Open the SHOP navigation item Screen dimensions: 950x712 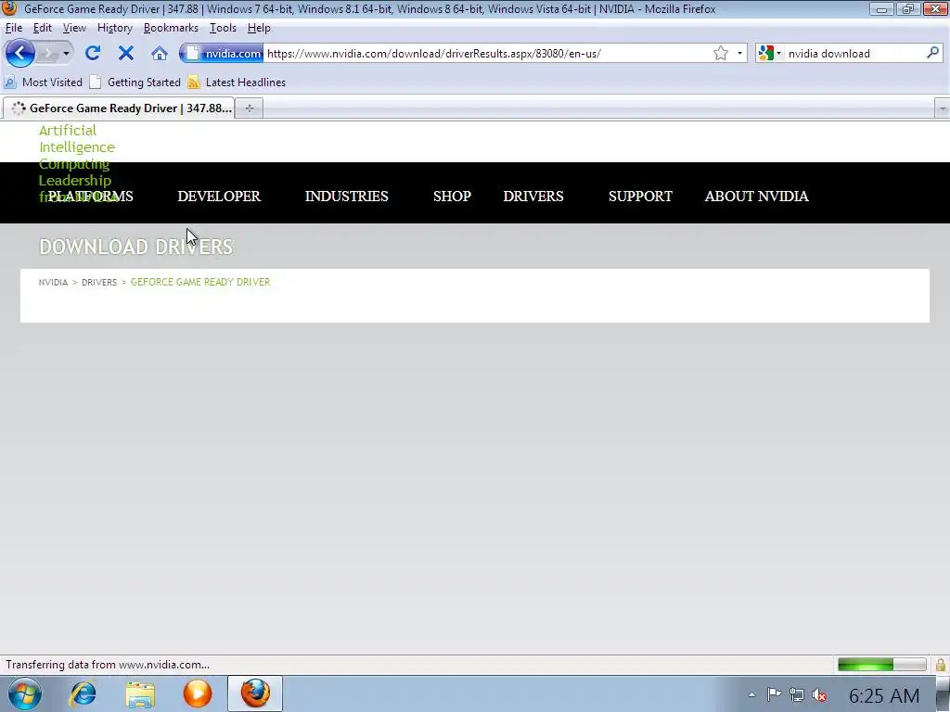coord(452,197)
